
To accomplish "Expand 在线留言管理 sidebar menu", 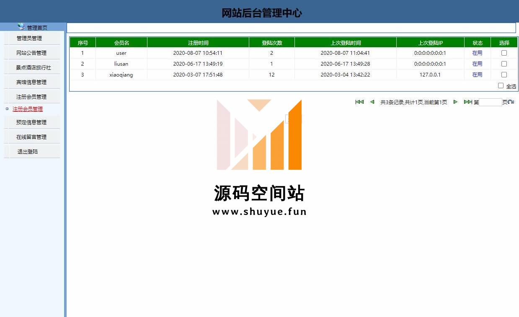I will click(32, 137).
